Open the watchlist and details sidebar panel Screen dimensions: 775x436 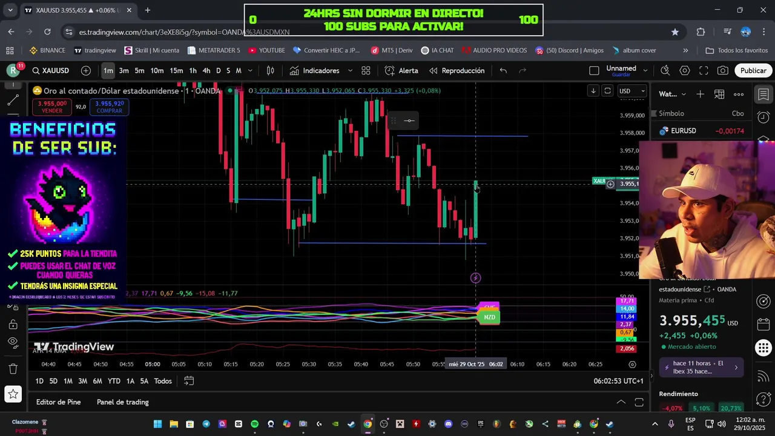point(763,94)
